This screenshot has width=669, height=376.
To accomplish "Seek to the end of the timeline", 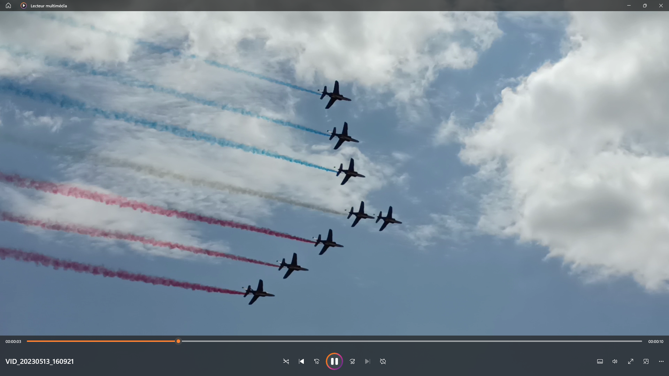I will 641,341.
